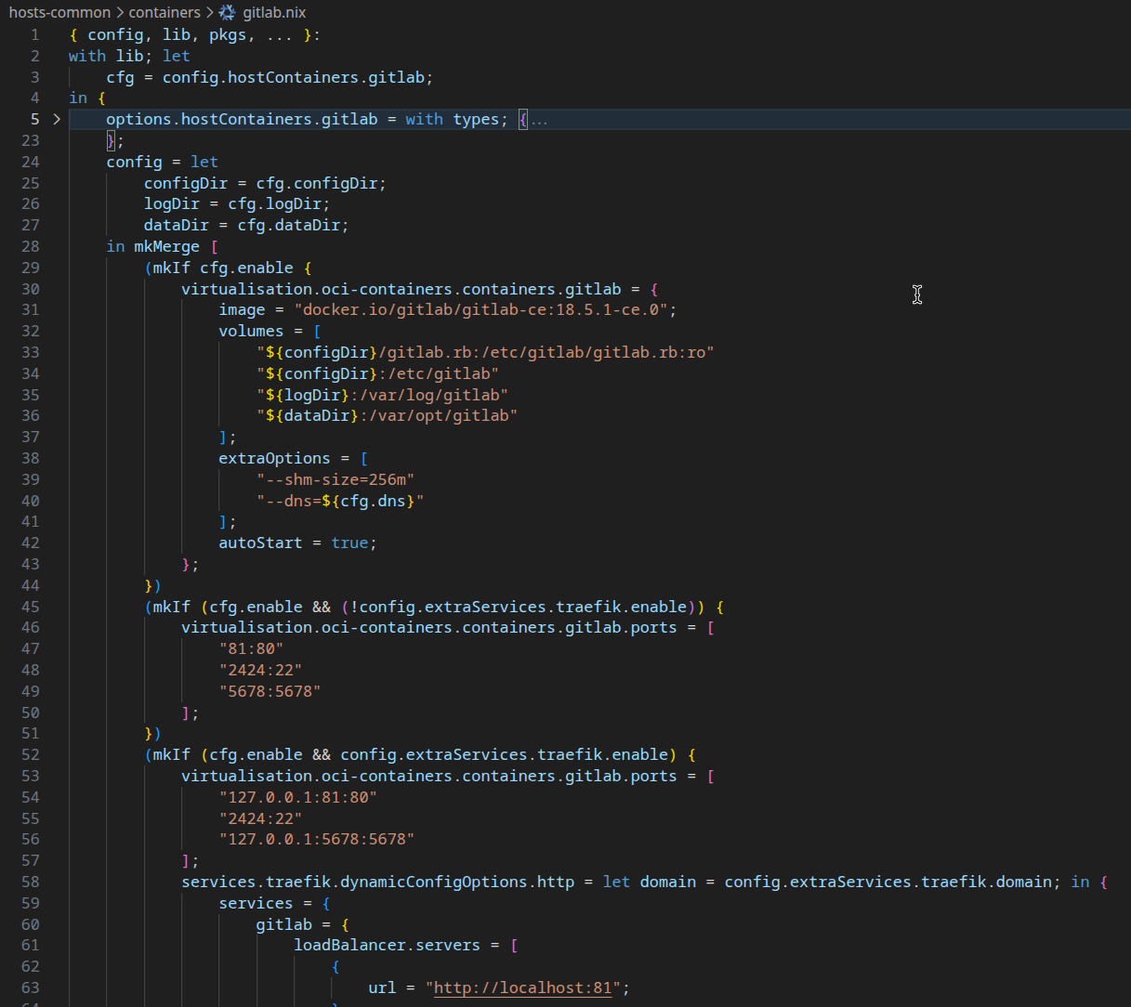Click line number 45 in gutter
Viewport: 1131px width, 1007px height.
pyautogui.click(x=31, y=607)
